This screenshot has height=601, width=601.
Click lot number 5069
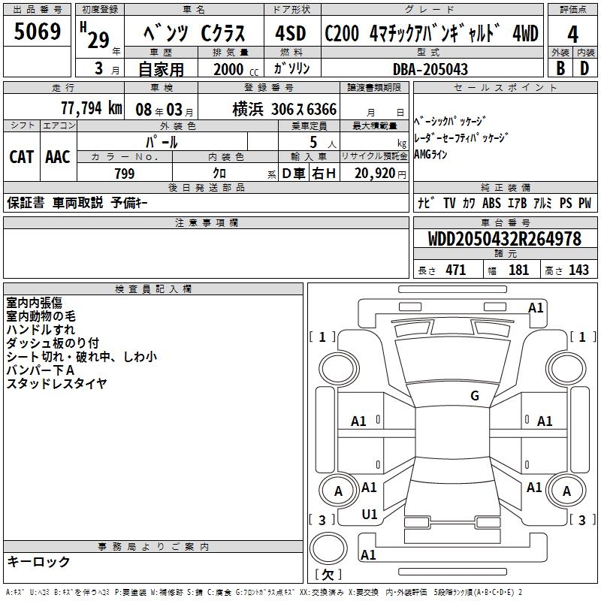pos(37,32)
